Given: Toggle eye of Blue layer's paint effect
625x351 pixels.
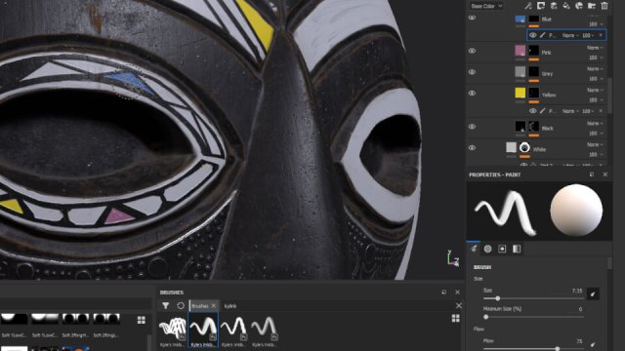Looking at the screenshot, I should [532, 35].
